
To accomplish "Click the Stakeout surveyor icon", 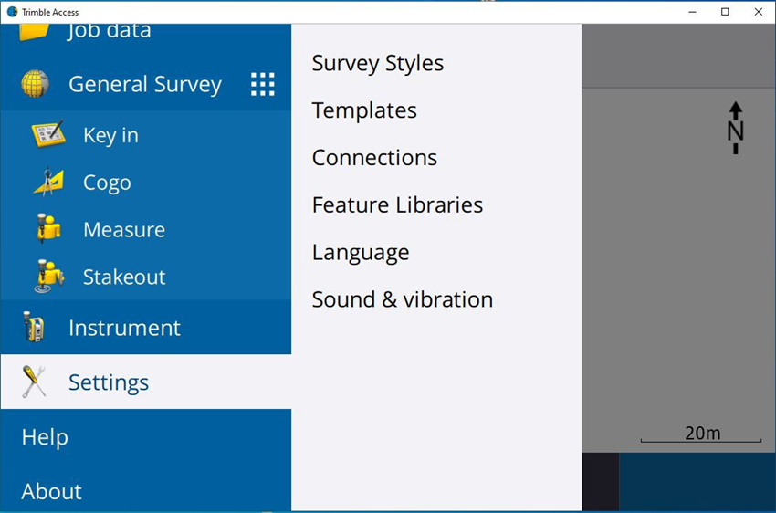I will (x=48, y=277).
